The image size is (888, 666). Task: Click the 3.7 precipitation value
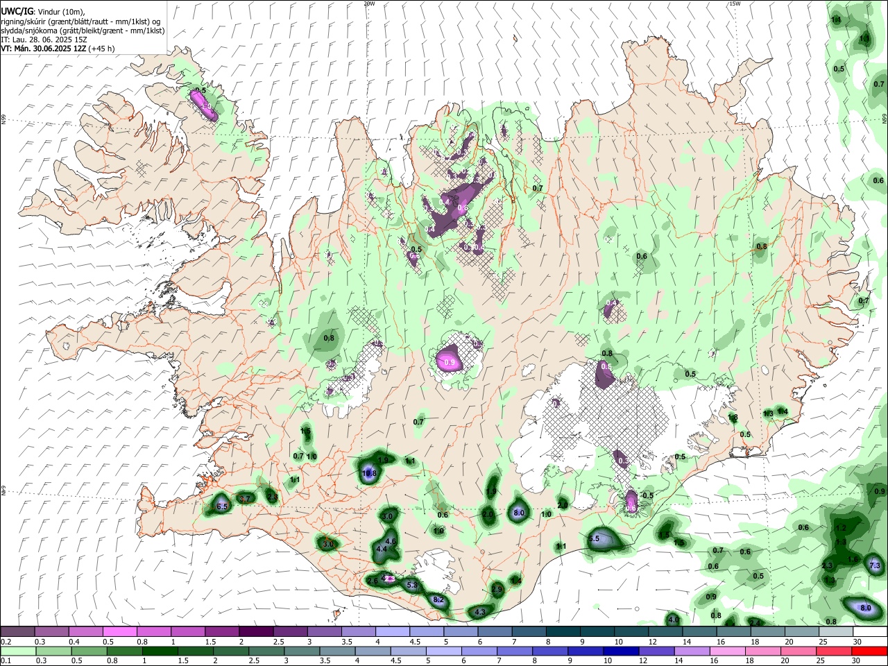pos(244,499)
